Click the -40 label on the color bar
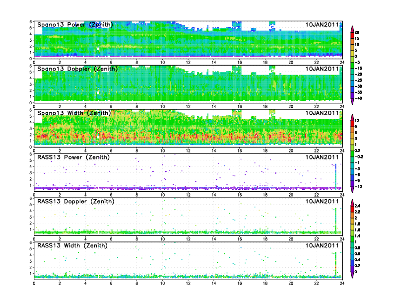Image resolution: width=393 pixels, height=304 pixels. coord(358,98)
